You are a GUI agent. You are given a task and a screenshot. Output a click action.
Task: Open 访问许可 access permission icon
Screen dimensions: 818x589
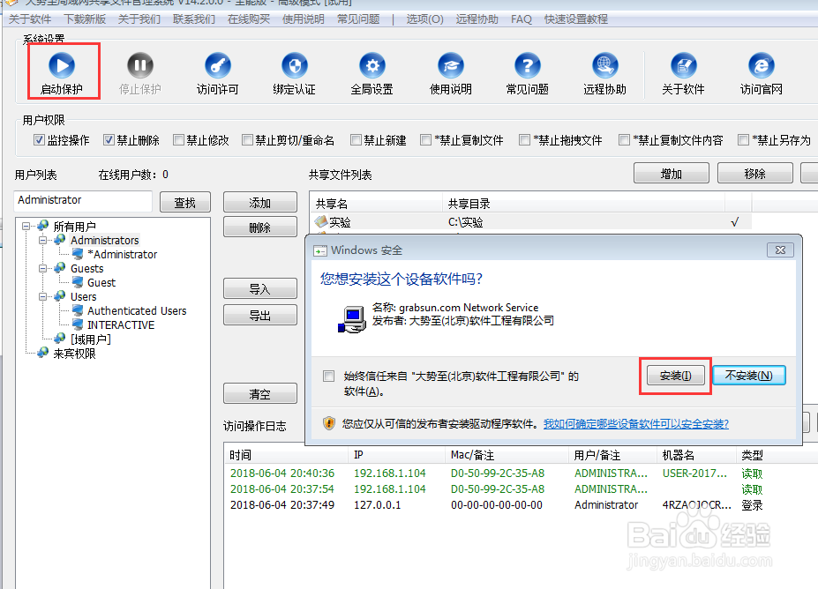point(218,65)
